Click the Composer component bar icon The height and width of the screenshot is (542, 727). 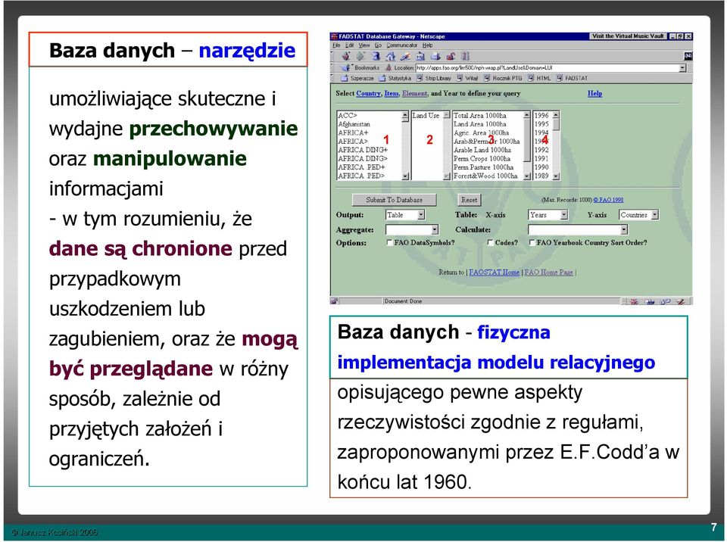click(680, 302)
